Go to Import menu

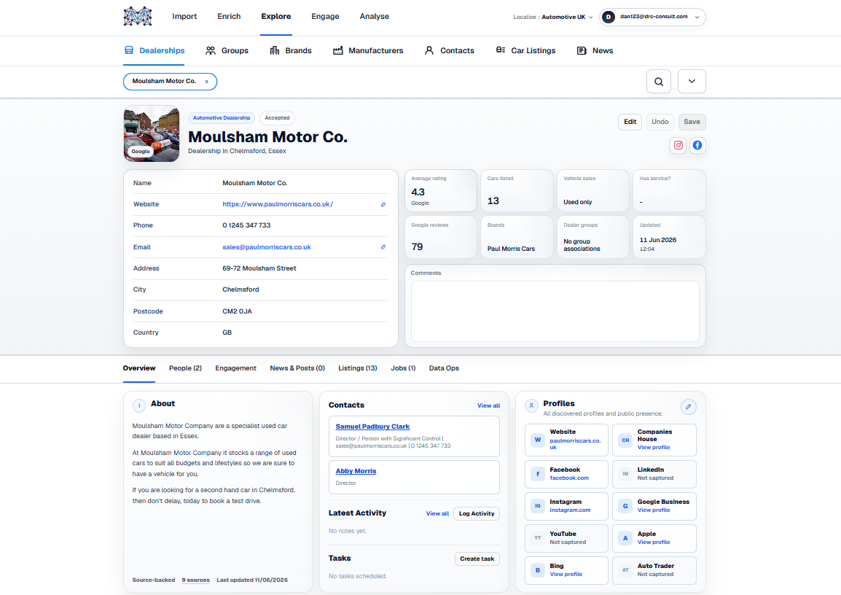click(x=184, y=17)
